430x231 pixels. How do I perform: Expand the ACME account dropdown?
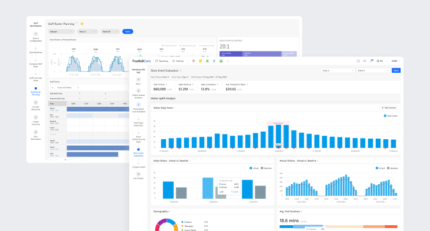(x=395, y=61)
